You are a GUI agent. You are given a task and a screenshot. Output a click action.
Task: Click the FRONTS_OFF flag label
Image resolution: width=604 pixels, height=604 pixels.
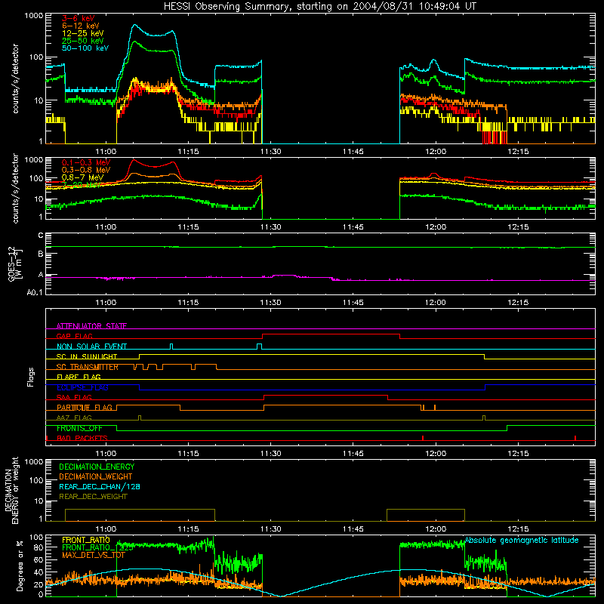click(79, 428)
